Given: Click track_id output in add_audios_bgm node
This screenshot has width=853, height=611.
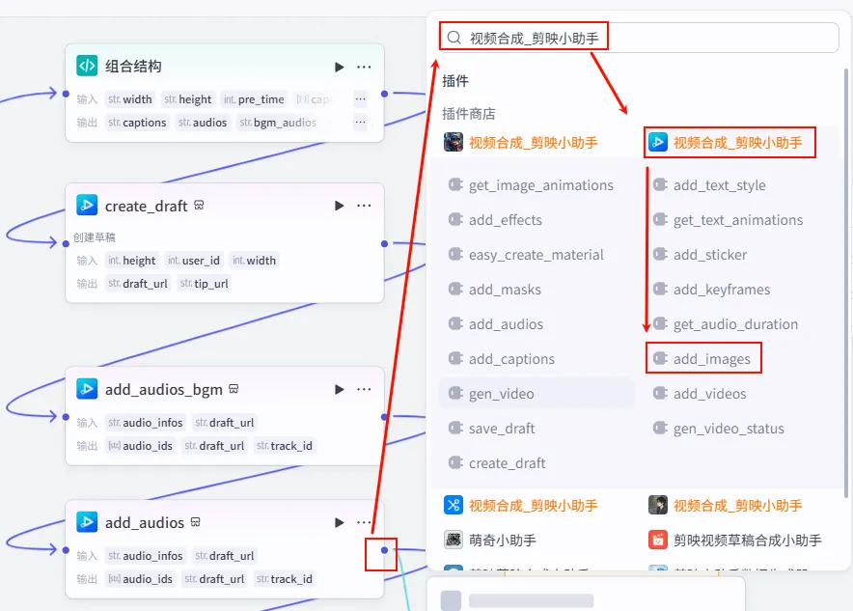Looking at the screenshot, I should click(x=285, y=446).
